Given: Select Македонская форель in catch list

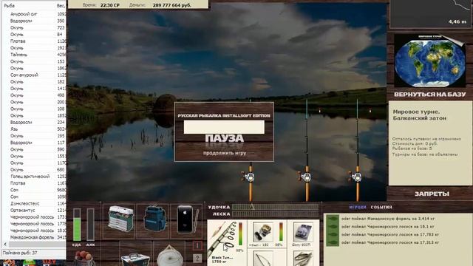Looking at the screenshot, I should 32,237.
